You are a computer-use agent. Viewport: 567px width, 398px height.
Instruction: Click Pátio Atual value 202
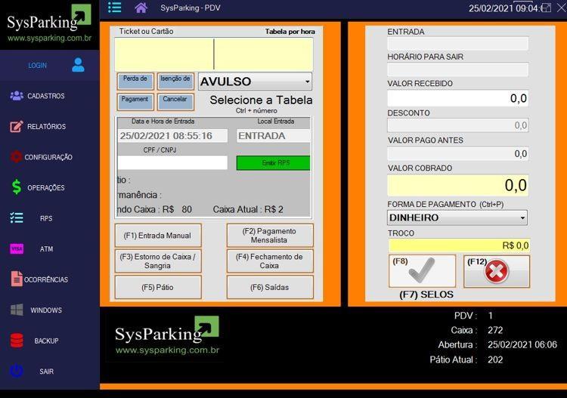click(495, 359)
